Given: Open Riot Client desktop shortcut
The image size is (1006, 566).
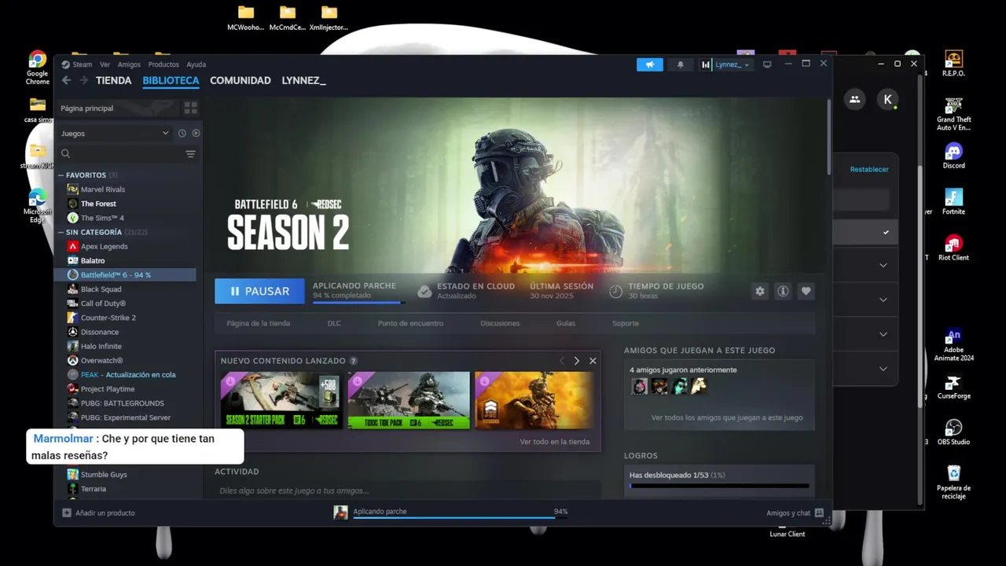Looking at the screenshot, I should [953, 248].
